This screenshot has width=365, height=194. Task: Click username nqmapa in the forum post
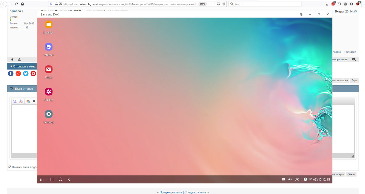point(15,11)
